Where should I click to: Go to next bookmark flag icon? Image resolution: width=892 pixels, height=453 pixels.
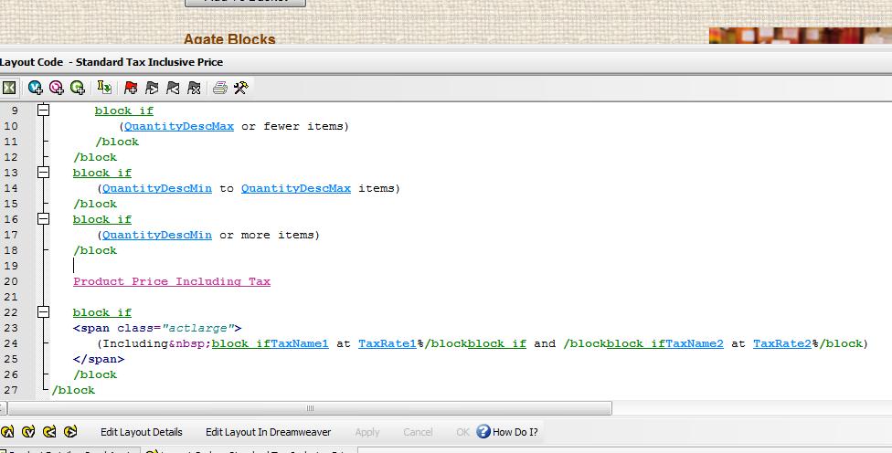click(x=152, y=88)
